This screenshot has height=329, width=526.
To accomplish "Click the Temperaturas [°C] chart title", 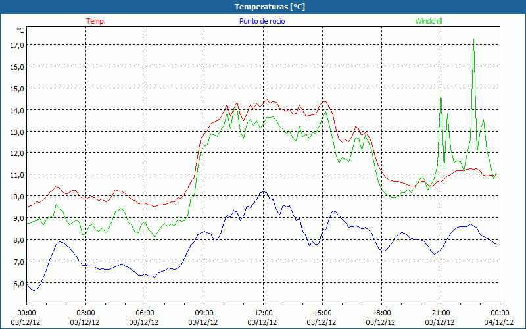I will (x=270, y=7).
